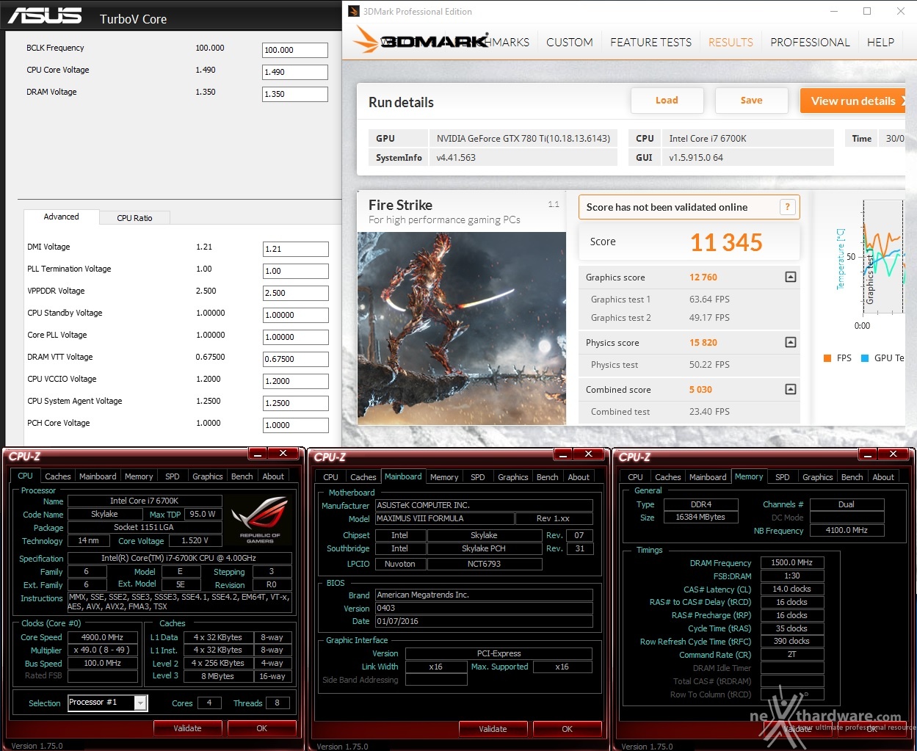Click the NVIDIA GeForce GTX 780 Ti GPU entry

[x=523, y=138]
